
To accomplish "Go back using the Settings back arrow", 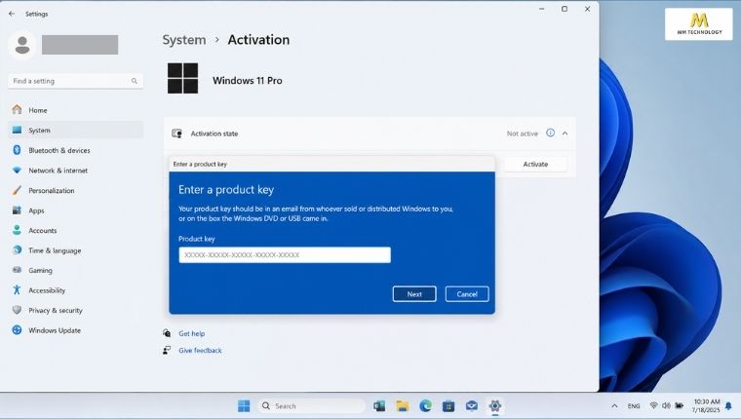I will tap(12, 14).
